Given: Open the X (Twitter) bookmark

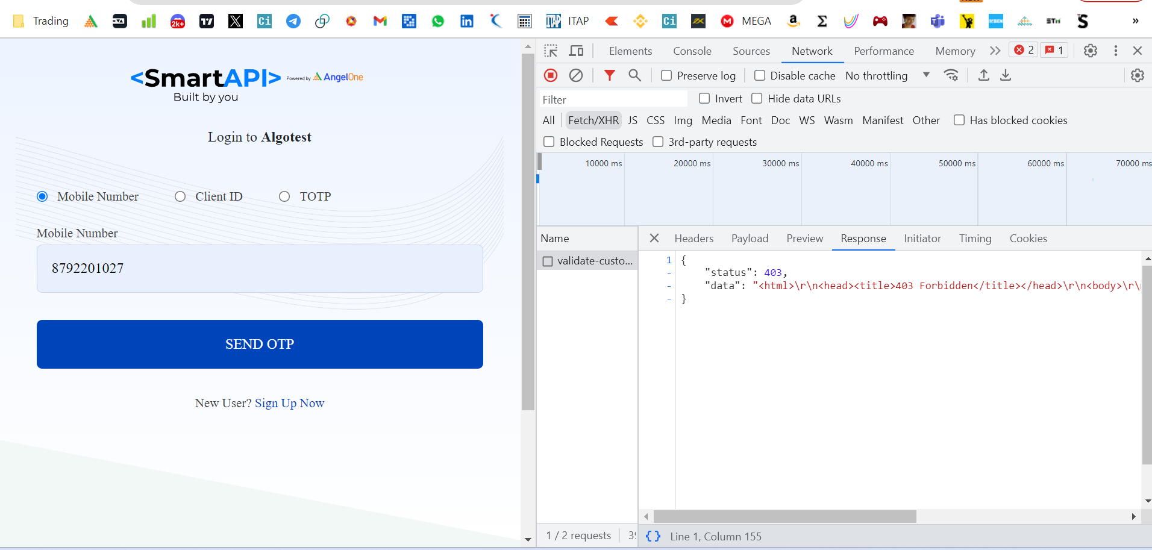Looking at the screenshot, I should coord(236,21).
